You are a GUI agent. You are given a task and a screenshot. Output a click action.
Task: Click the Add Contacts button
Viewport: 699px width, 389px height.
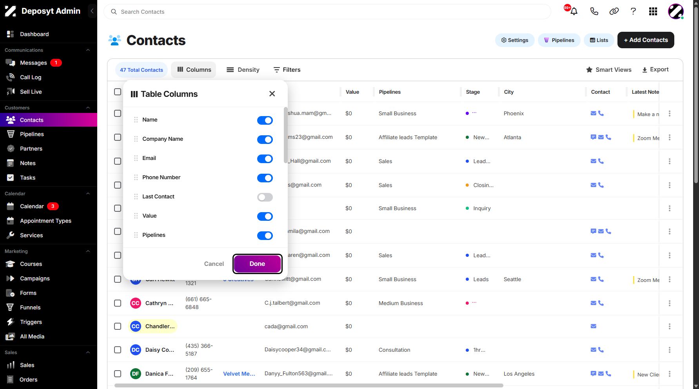646,40
